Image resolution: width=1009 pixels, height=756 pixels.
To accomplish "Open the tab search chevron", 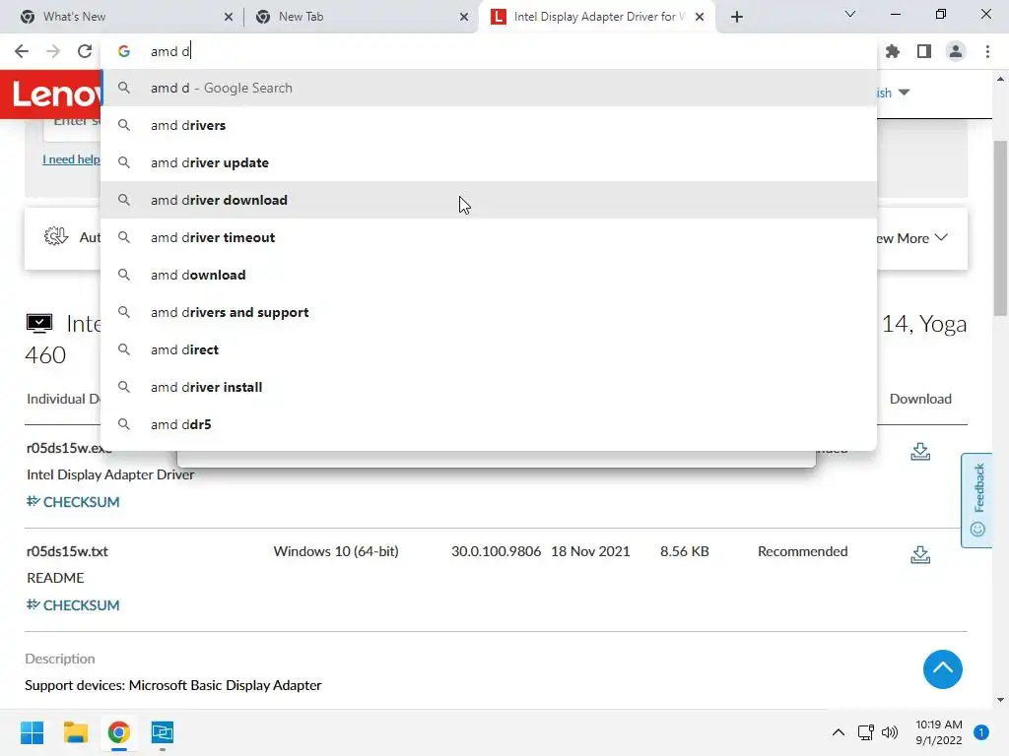I will click(849, 14).
